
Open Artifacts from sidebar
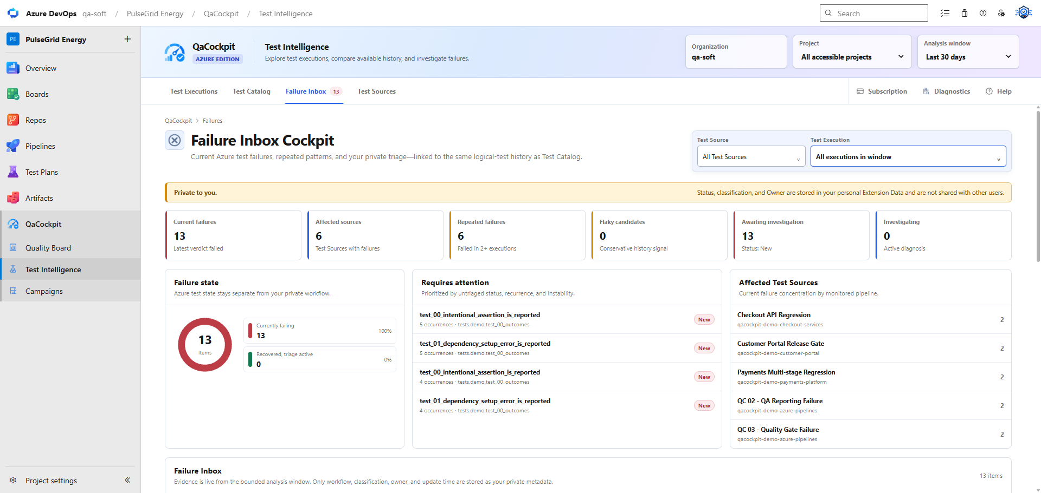click(x=70, y=198)
